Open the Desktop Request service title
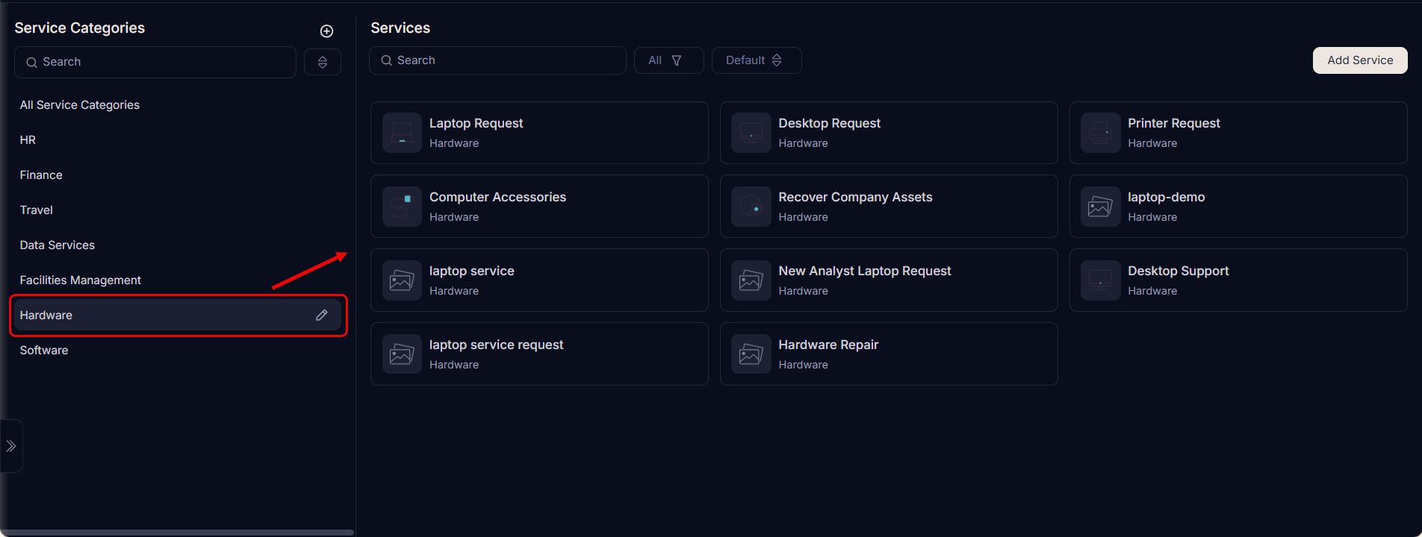Viewport: 1422px width, 537px height. click(830, 123)
